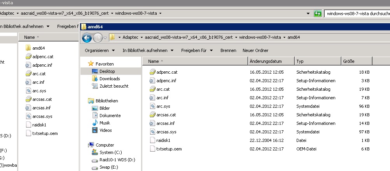Open the Bilder library
The width and height of the screenshot is (390, 171).
105,108
